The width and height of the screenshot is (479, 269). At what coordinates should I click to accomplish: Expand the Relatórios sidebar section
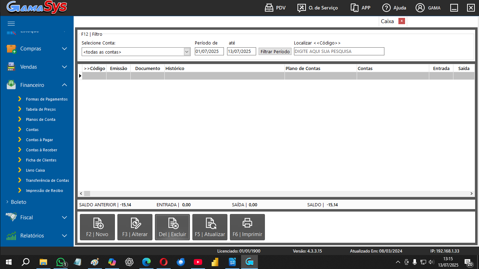click(37, 236)
